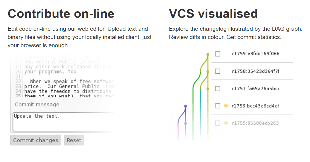
Task: Select the faded r1755 checkbox
Action: (218, 123)
